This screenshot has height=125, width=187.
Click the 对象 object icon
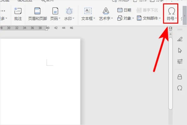pos(120,18)
